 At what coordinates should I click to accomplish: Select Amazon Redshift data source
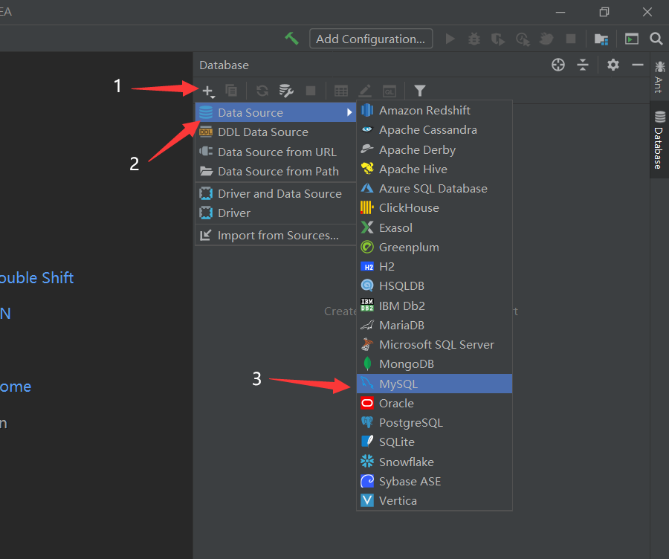pos(434,110)
